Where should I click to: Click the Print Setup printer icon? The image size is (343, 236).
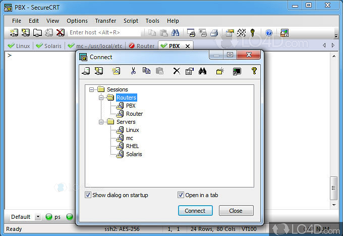[x=214, y=33]
